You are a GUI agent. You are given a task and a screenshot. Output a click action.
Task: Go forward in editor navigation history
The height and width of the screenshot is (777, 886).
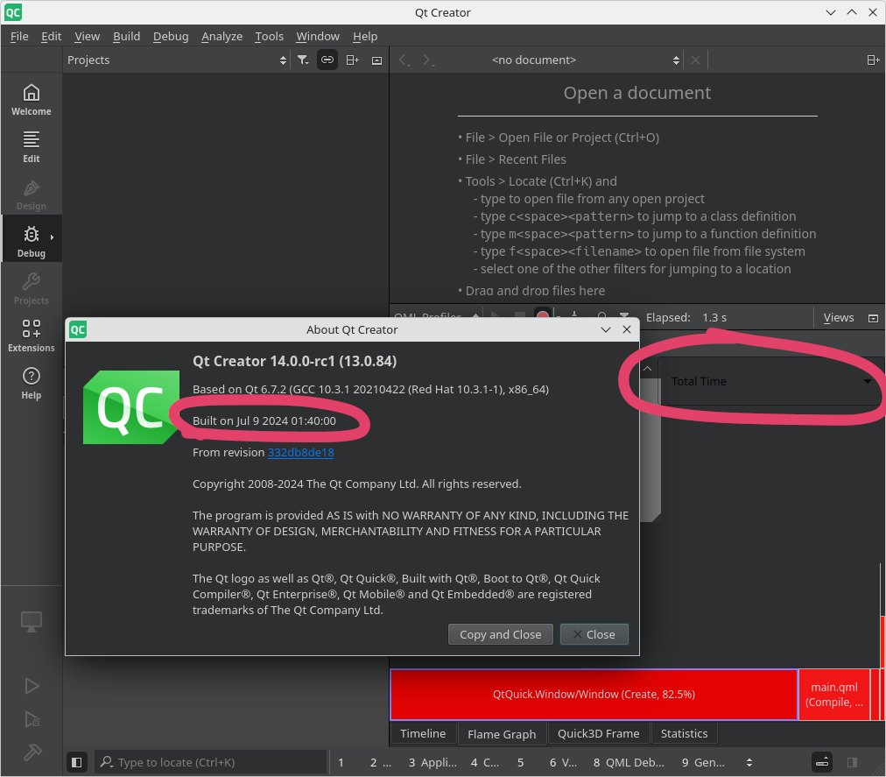coord(428,60)
